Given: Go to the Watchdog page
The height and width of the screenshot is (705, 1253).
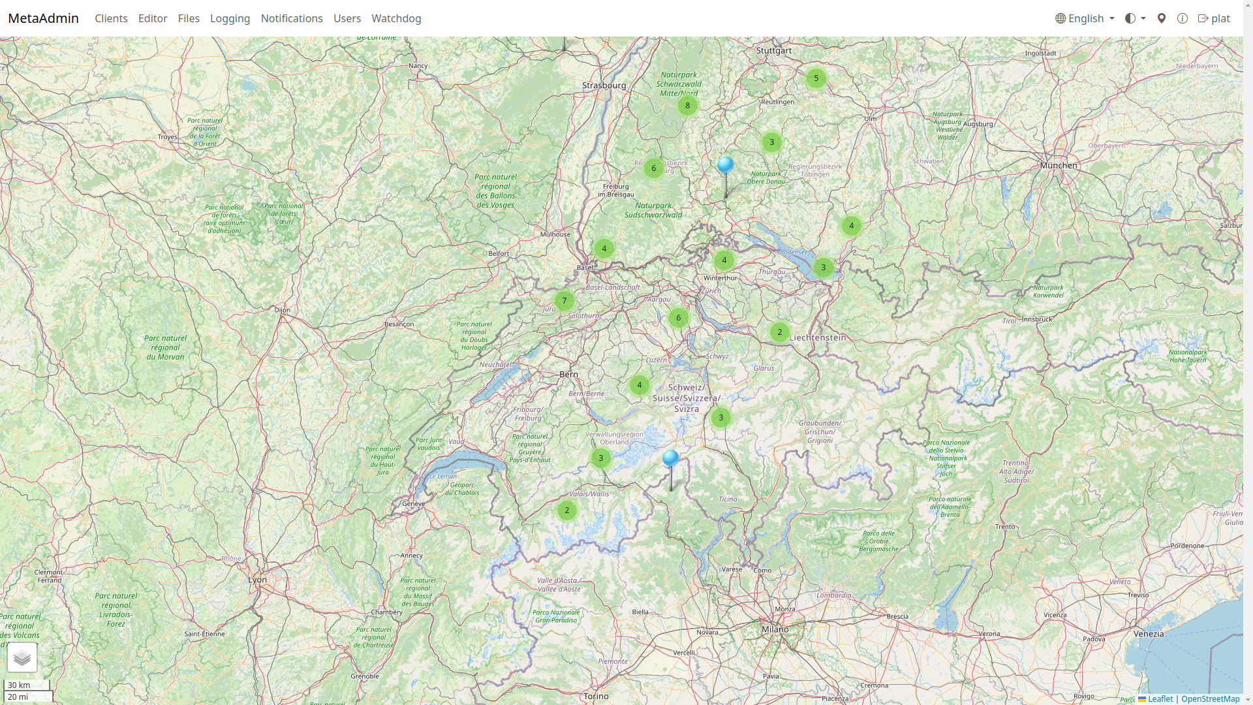Looking at the screenshot, I should point(396,18).
